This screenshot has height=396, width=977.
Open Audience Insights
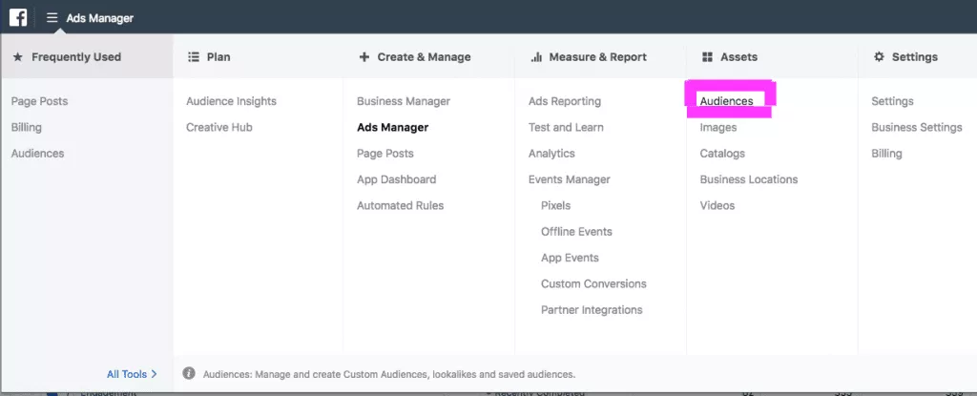231,101
